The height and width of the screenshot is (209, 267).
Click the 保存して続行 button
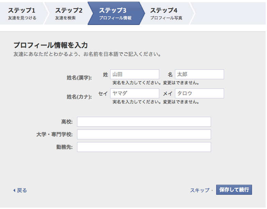pyautogui.click(x=234, y=190)
